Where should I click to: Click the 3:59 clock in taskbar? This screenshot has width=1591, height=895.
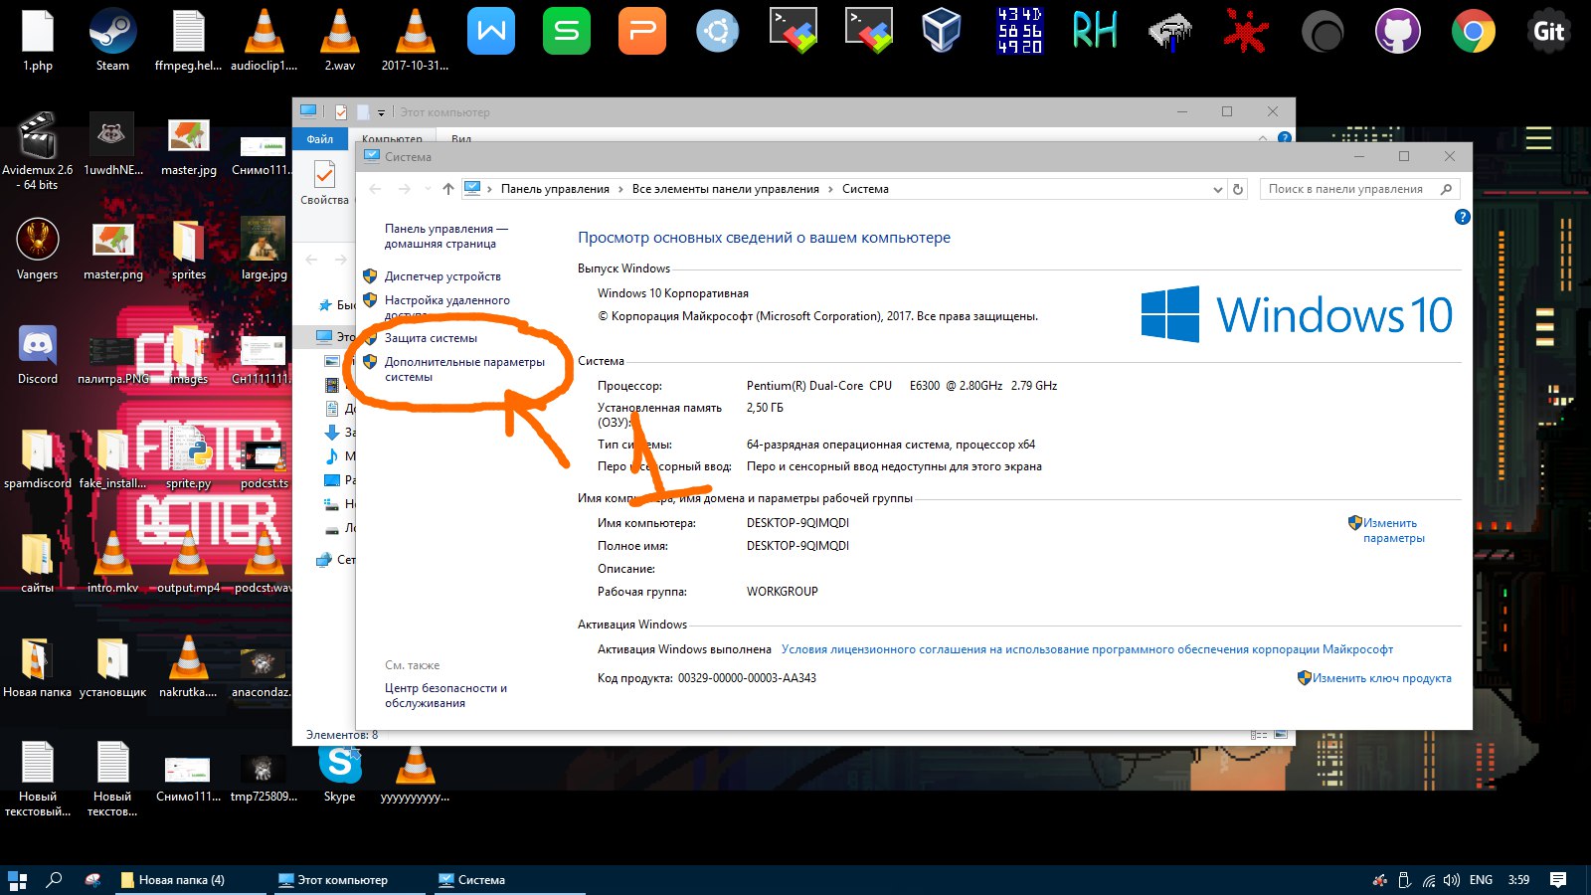(1518, 880)
